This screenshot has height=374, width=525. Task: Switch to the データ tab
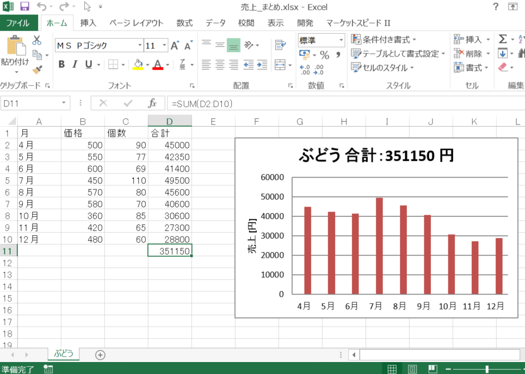pyautogui.click(x=215, y=23)
